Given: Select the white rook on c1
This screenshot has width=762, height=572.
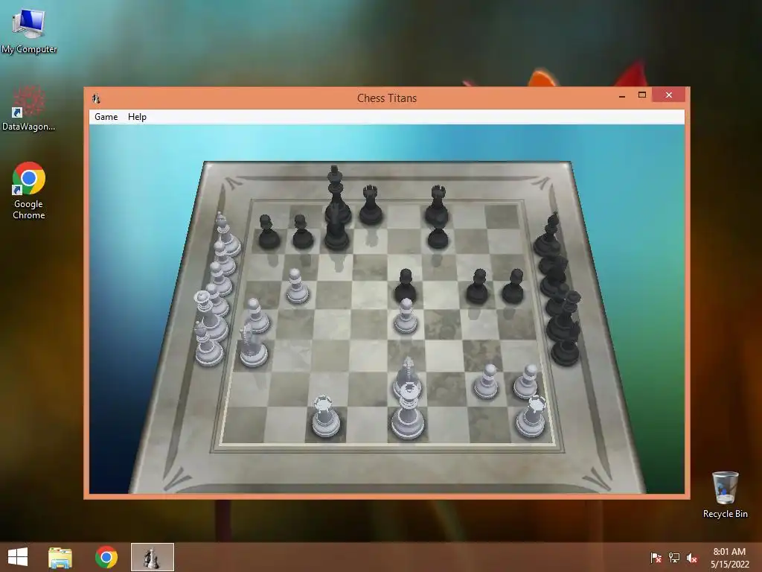Looking at the screenshot, I should pyautogui.click(x=326, y=416).
